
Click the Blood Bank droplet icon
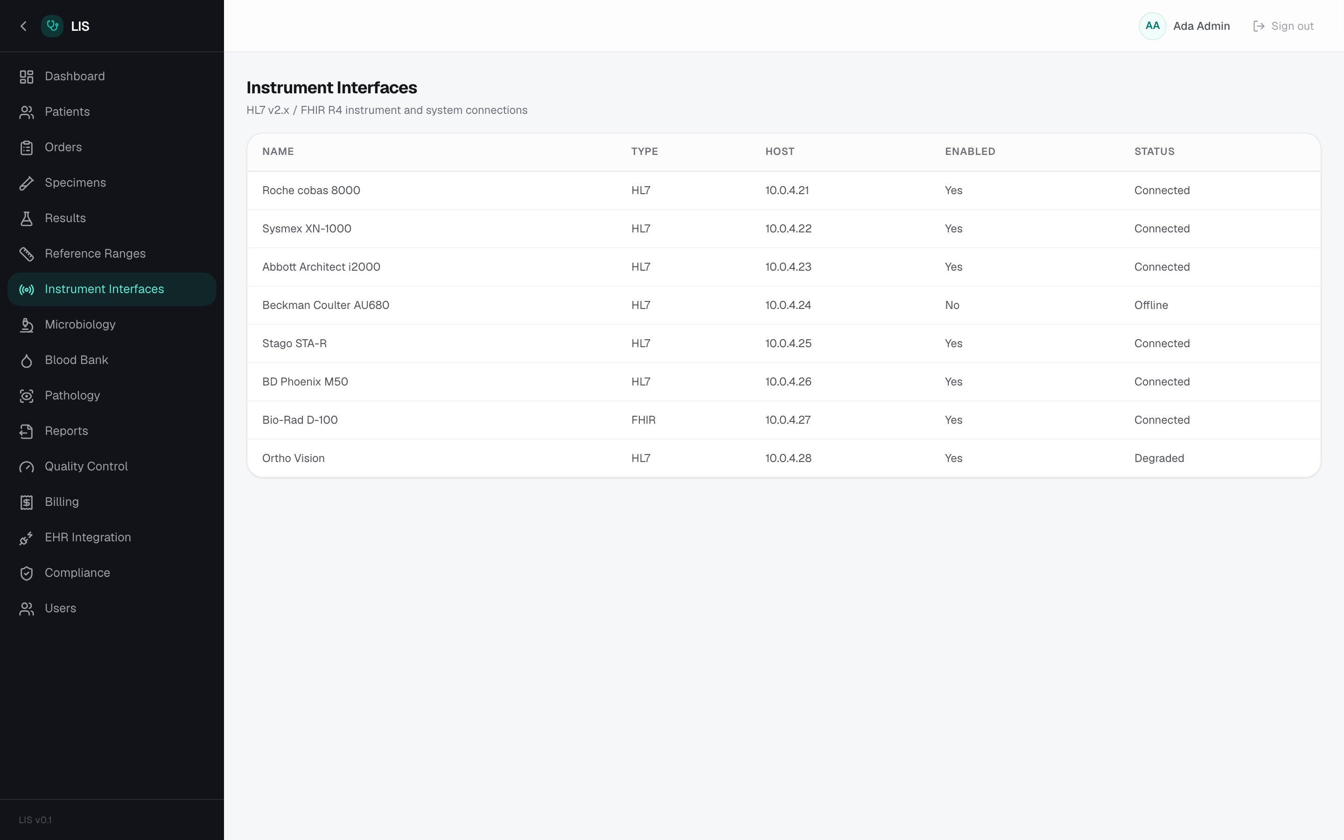click(27, 361)
